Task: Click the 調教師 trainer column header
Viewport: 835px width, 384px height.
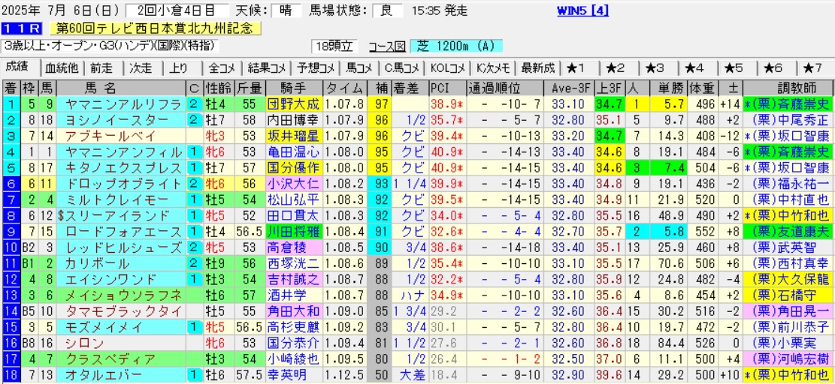Action: [788, 87]
